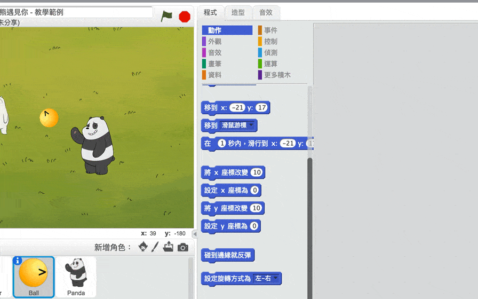Edit the project title field

click(76, 12)
